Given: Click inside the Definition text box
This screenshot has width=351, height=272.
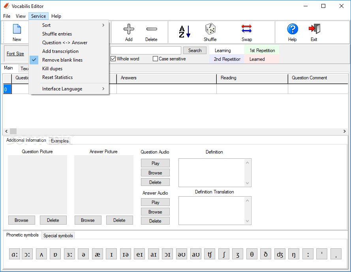Looking at the screenshot, I should click(212, 173).
